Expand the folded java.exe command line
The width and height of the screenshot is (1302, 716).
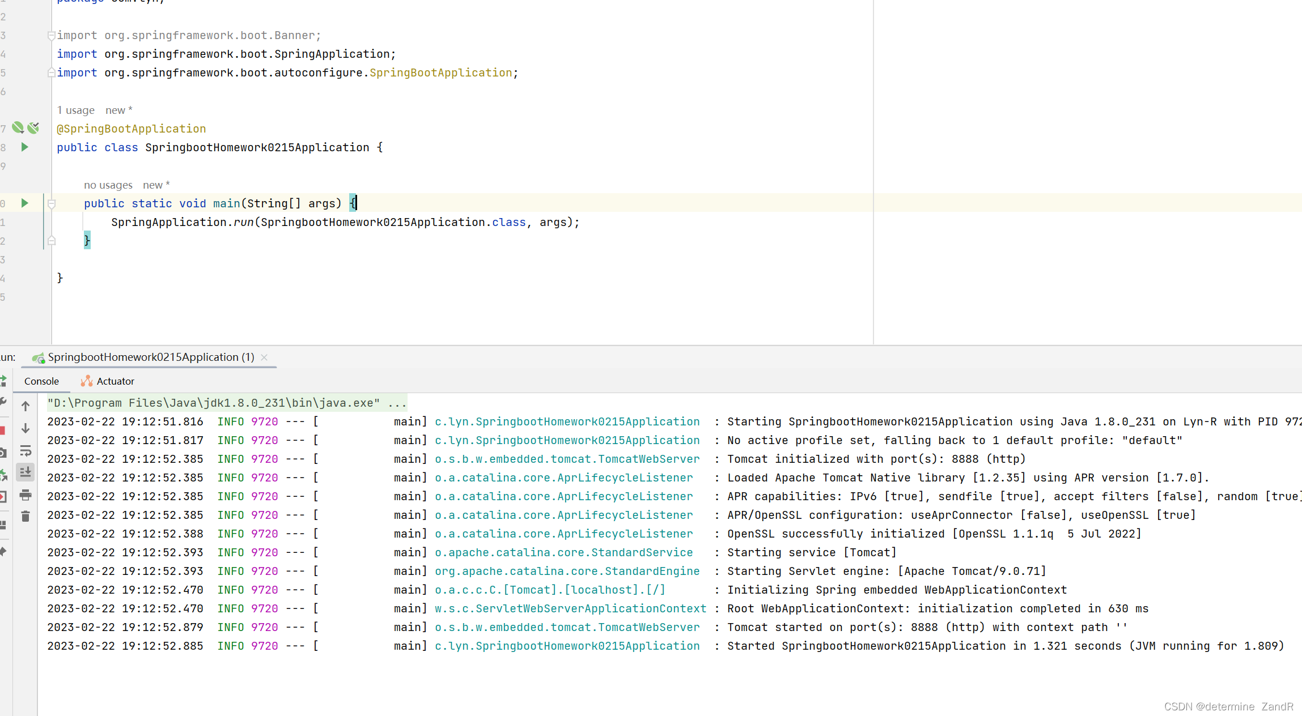(397, 403)
